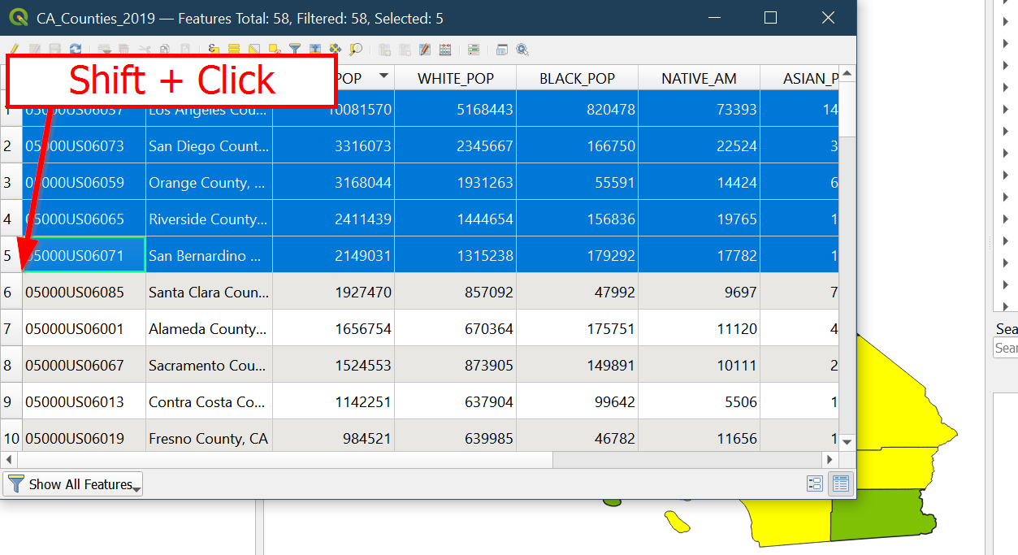Screen dimensions: 1018x555
Task: Open the field calculator abacus icon
Action: (444, 50)
